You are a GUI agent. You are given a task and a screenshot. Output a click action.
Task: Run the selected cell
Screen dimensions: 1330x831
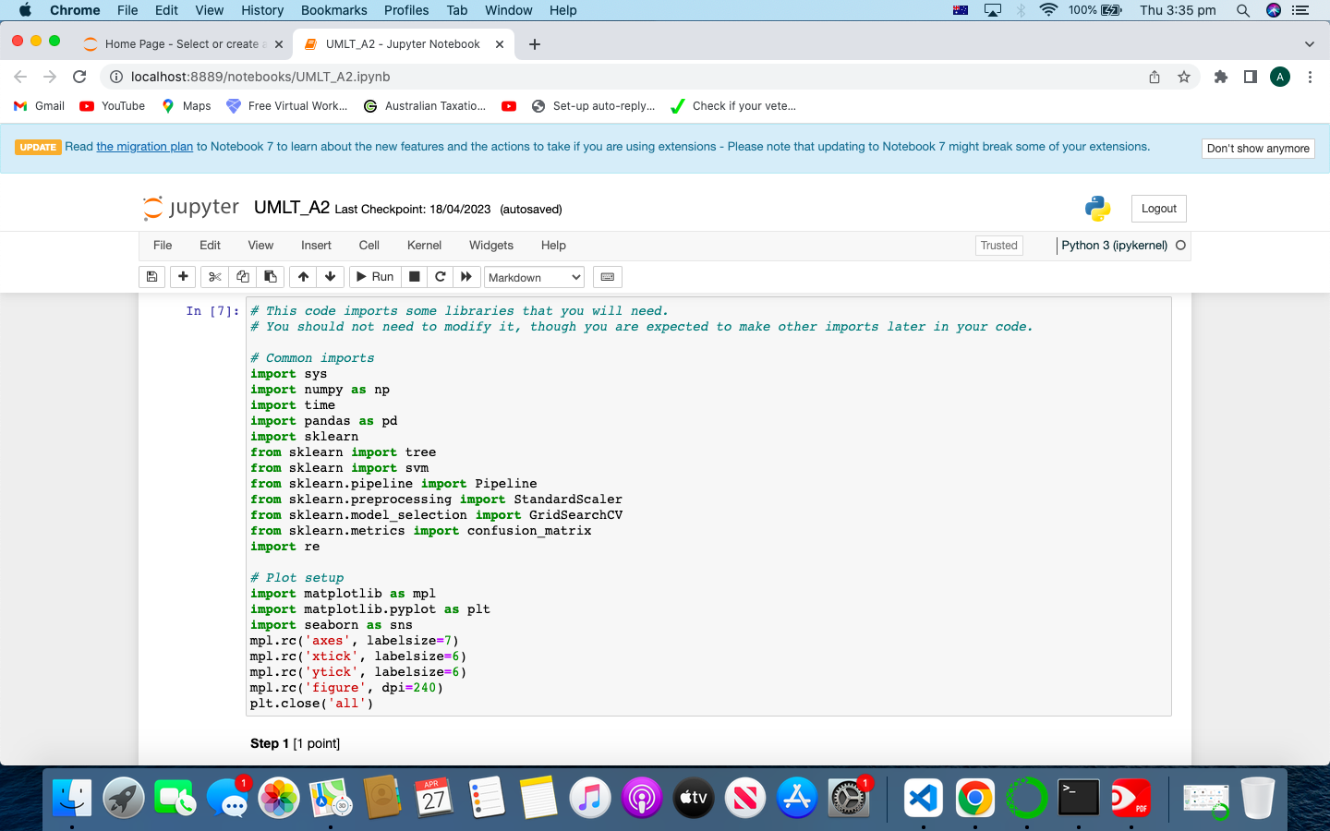point(374,276)
